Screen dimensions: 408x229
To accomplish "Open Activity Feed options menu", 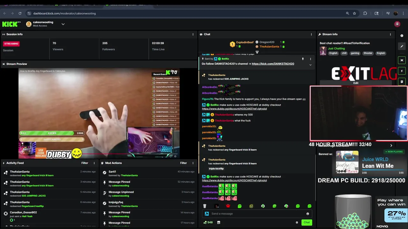I will (x=94, y=163).
